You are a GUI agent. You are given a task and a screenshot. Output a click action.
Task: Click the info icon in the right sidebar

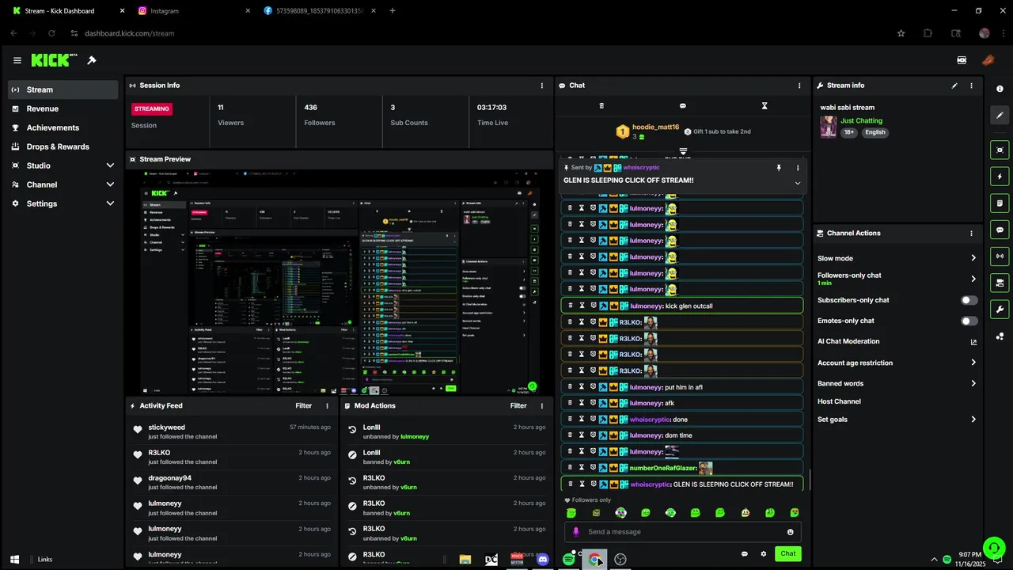(x=1000, y=89)
